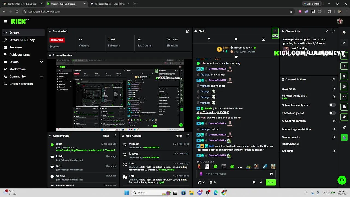Open Slow mode settings chevron
The height and width of the screenshot is (197, 350).
click(334, 89)
